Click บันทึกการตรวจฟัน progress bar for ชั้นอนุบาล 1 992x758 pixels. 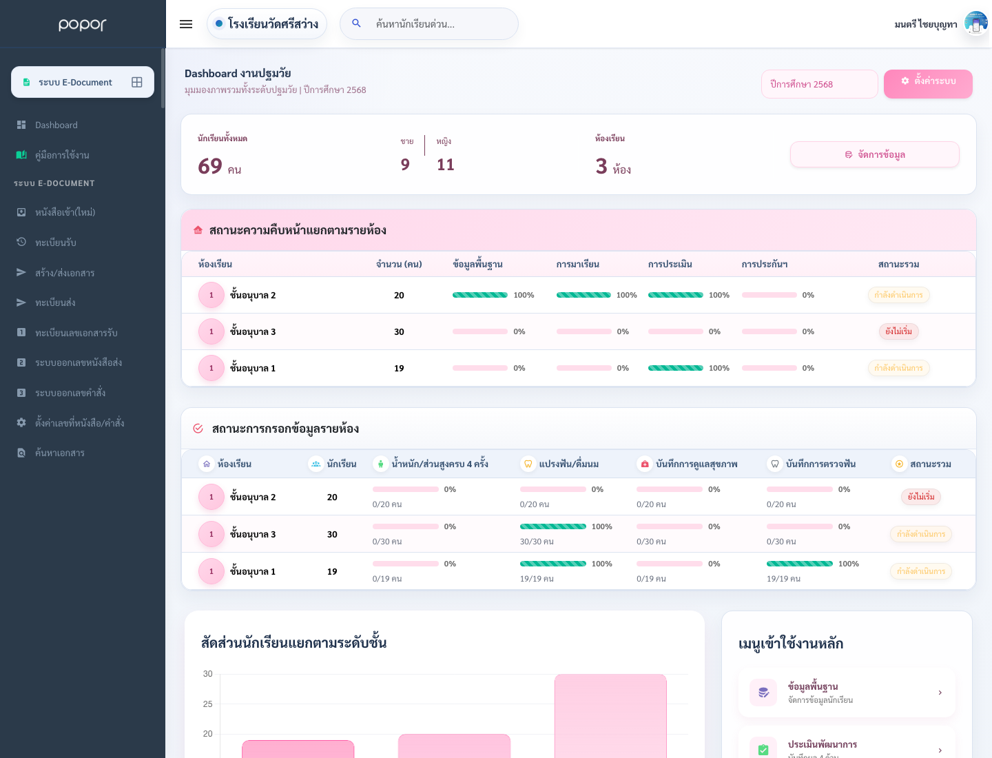tap(800, 564)
